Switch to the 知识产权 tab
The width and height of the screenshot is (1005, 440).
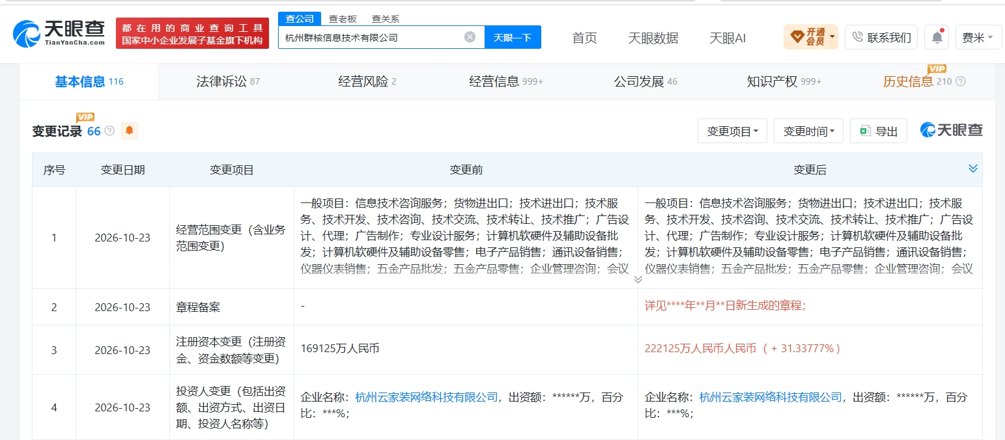point(784,81)
